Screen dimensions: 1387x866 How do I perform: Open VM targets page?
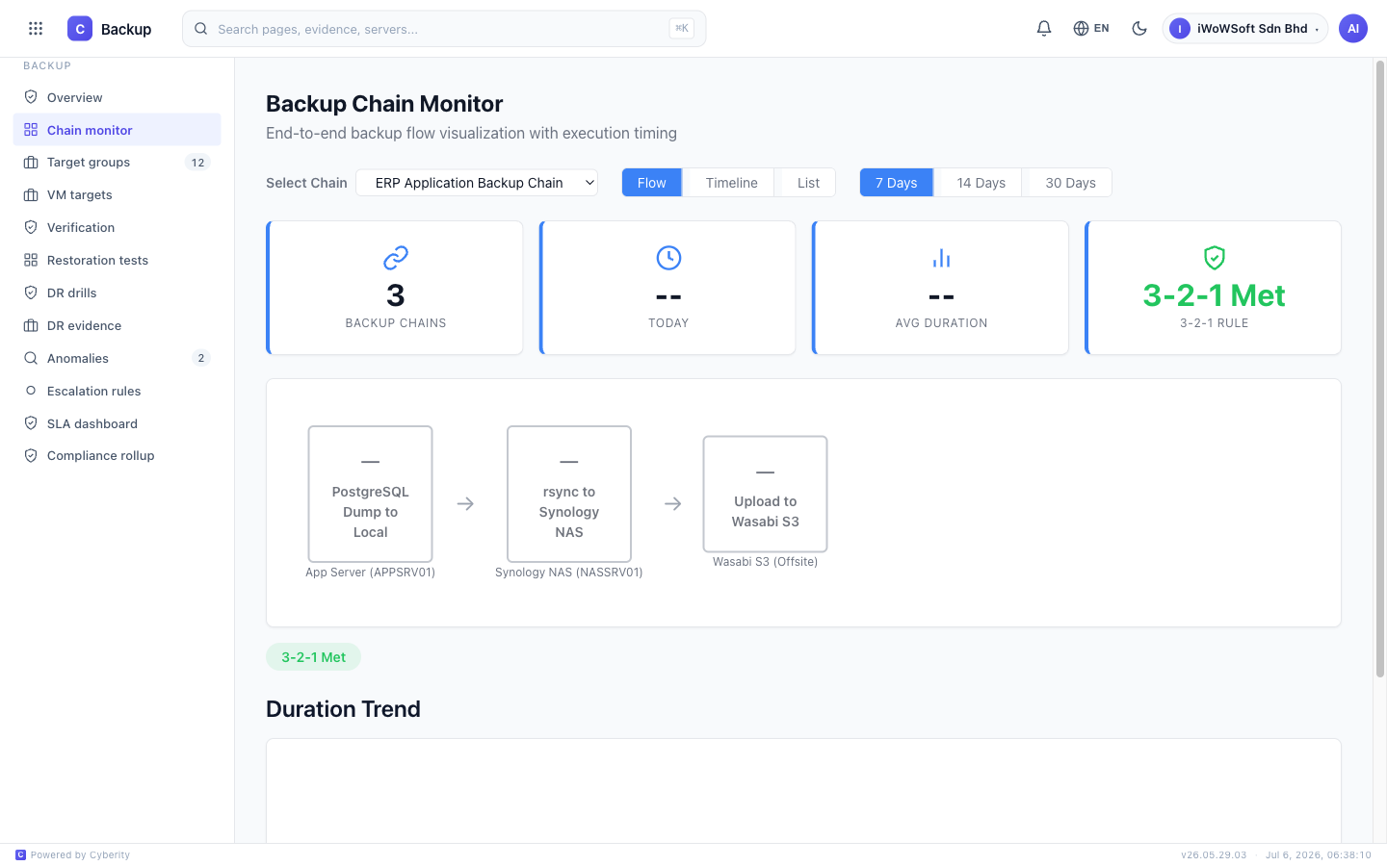(117, 195)
